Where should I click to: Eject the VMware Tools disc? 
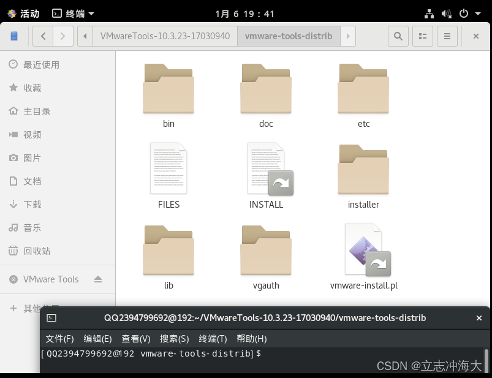pyautogui.click(x=98, y=279)
